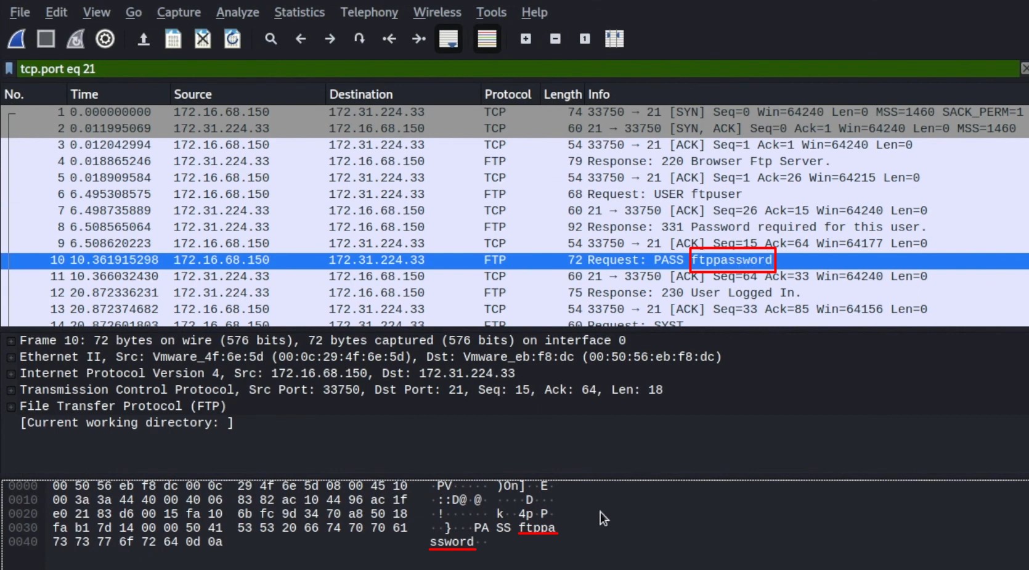This screenshot has width=1029, height=570.
Task: Click hex bytes row at offset 0030
Action: [230, 528]
